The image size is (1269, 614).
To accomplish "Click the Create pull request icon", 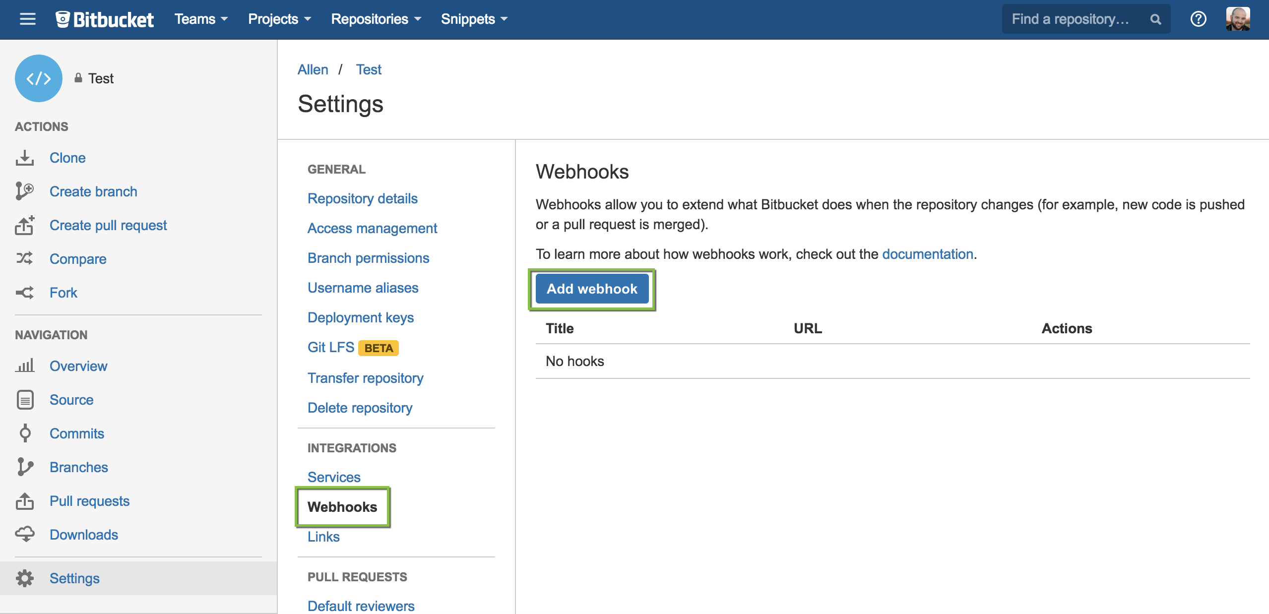I will (25, 225).
